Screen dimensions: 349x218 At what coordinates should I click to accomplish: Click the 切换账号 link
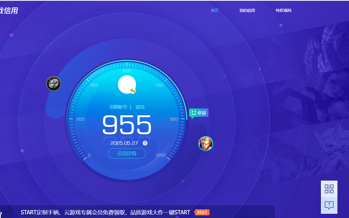coord(118,107)
